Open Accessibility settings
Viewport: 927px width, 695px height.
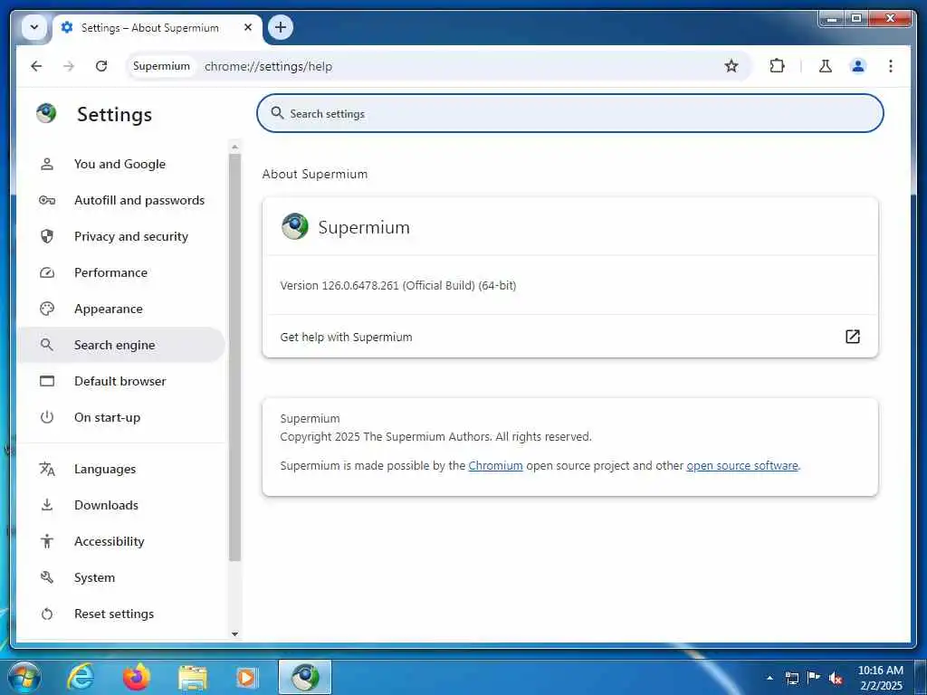(120, 541)
